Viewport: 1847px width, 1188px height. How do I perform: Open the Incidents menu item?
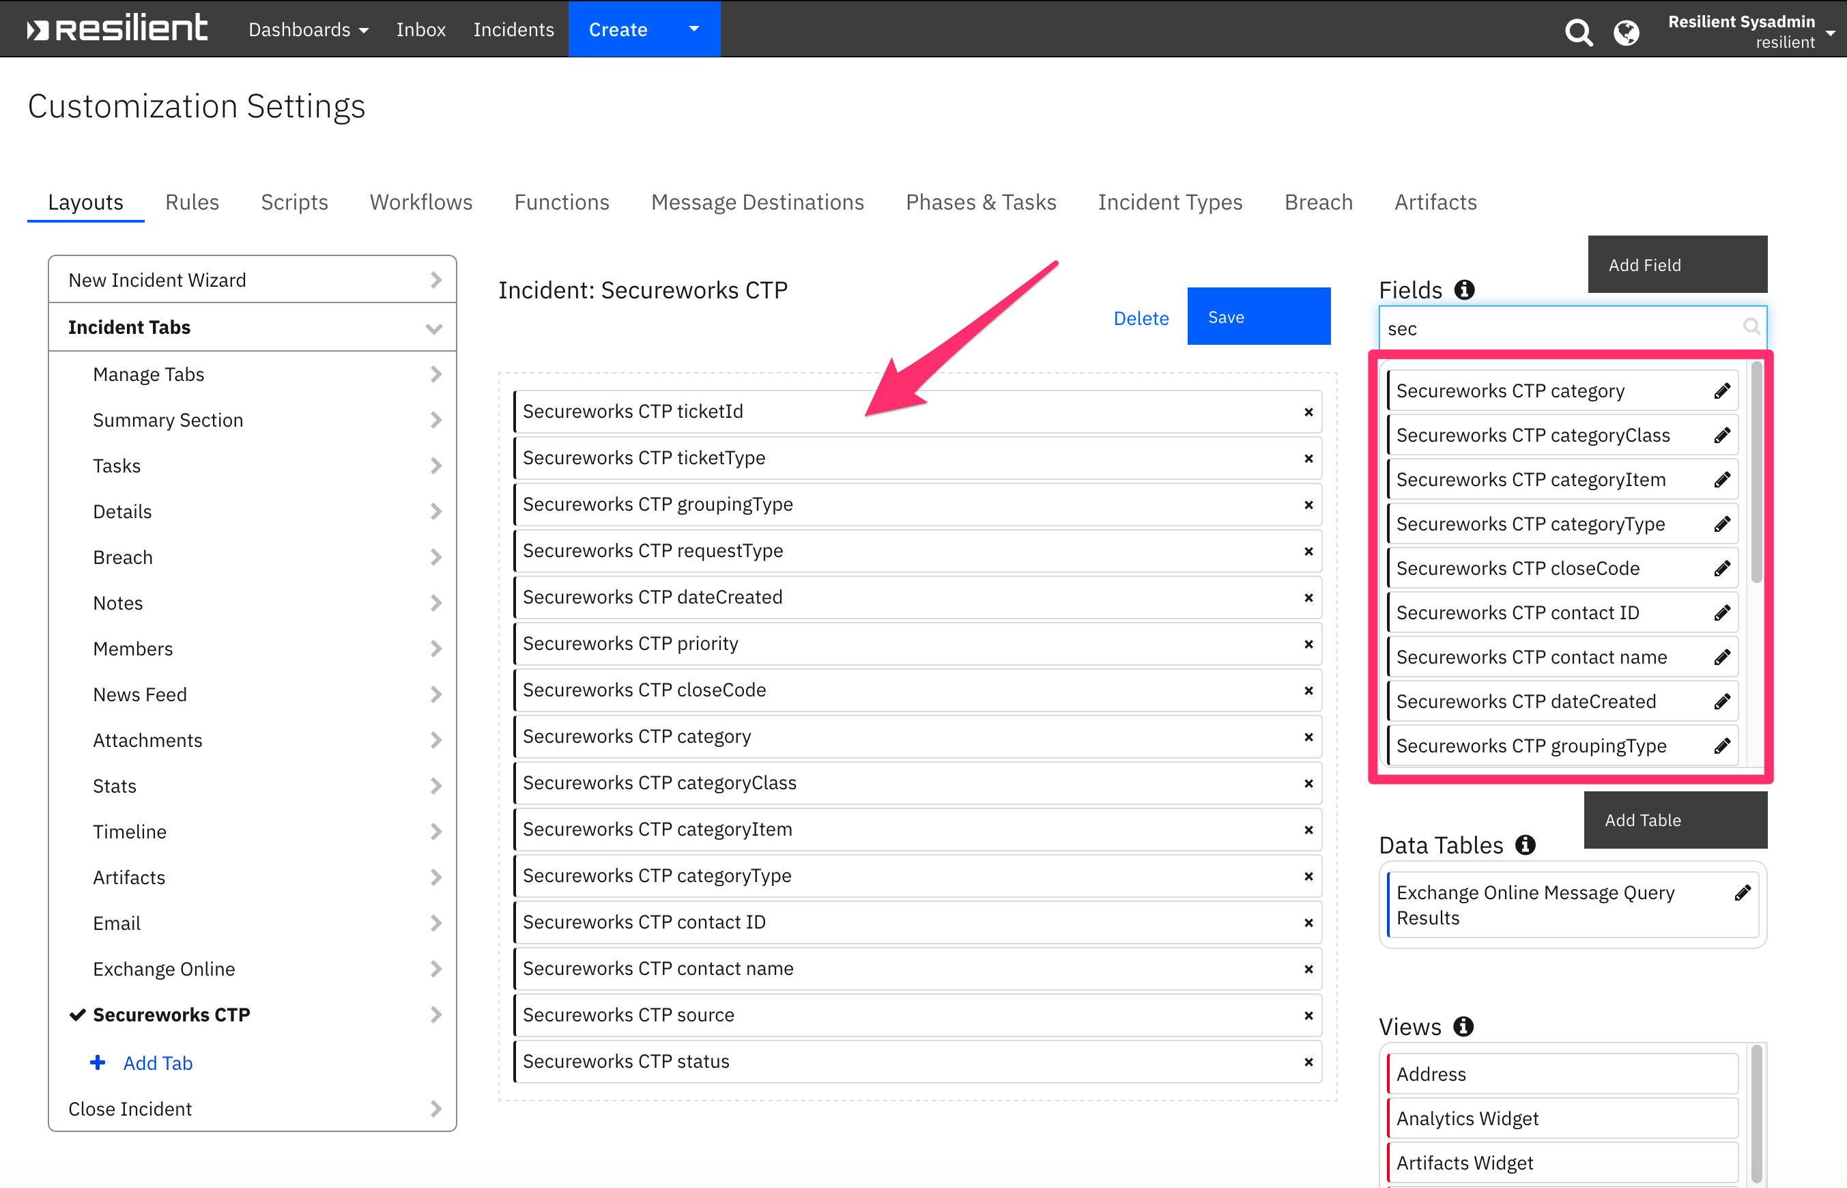[513, 29]
